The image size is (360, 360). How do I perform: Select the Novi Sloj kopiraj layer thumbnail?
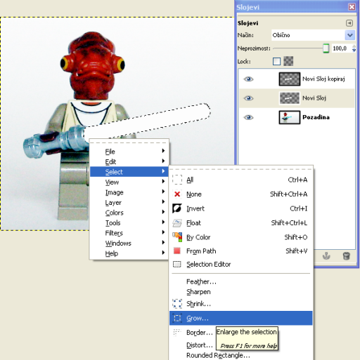coord(290,79)
